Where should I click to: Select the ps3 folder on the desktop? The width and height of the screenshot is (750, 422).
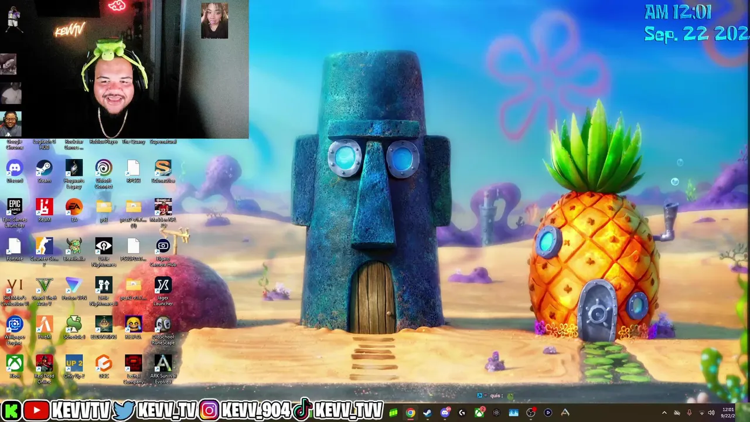tap(104, 210)
